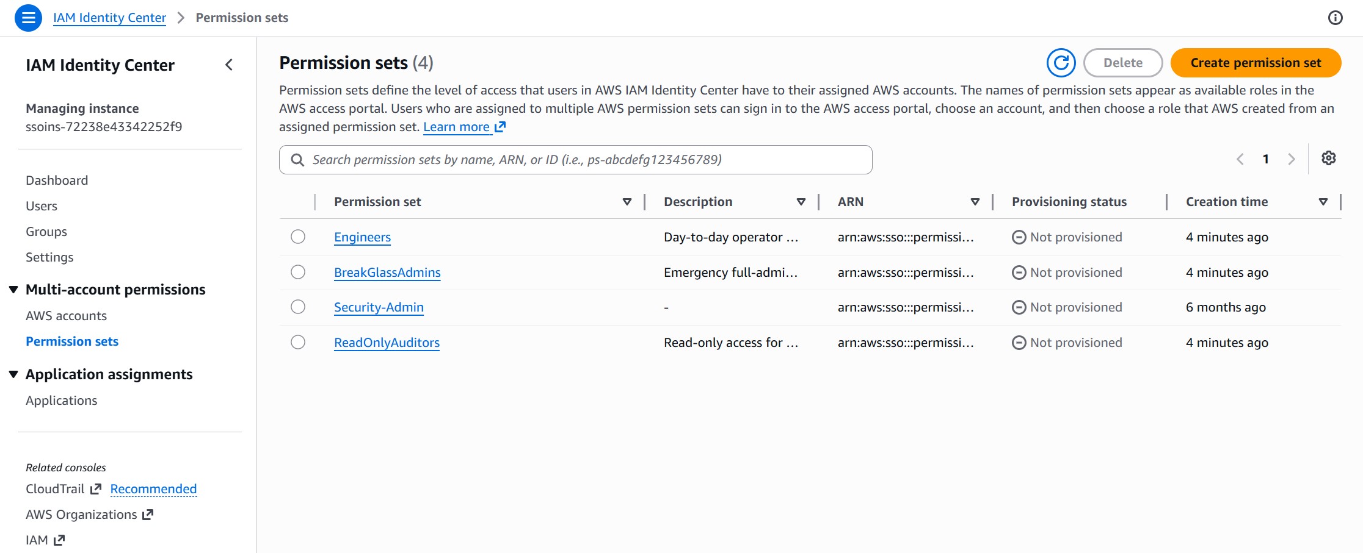Click 'Read-only access for …' description cell
Image resolution: width=1363 pixels, height=553 pixels.
tap(731, 343)
